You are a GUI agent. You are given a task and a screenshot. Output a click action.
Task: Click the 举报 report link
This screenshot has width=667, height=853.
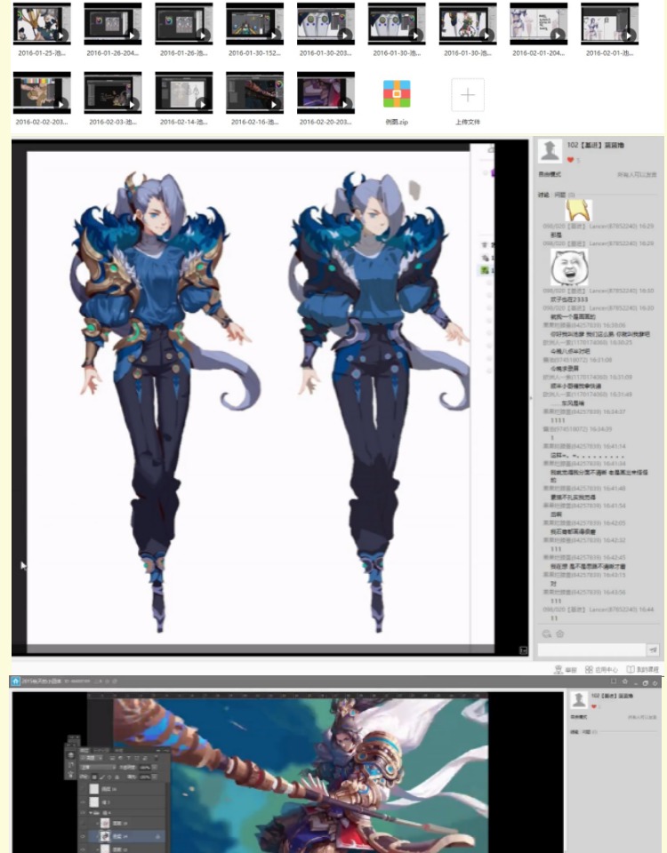point(566,670)
